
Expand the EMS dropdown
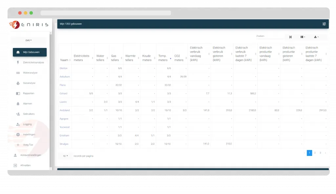click(x=29, y=39)
